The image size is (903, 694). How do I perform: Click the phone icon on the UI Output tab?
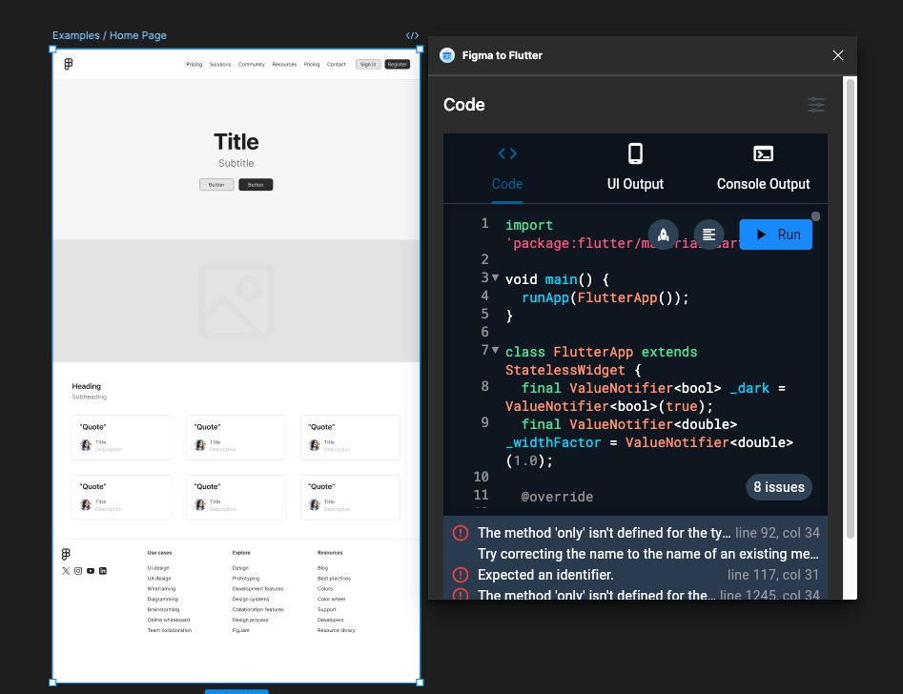635,153
